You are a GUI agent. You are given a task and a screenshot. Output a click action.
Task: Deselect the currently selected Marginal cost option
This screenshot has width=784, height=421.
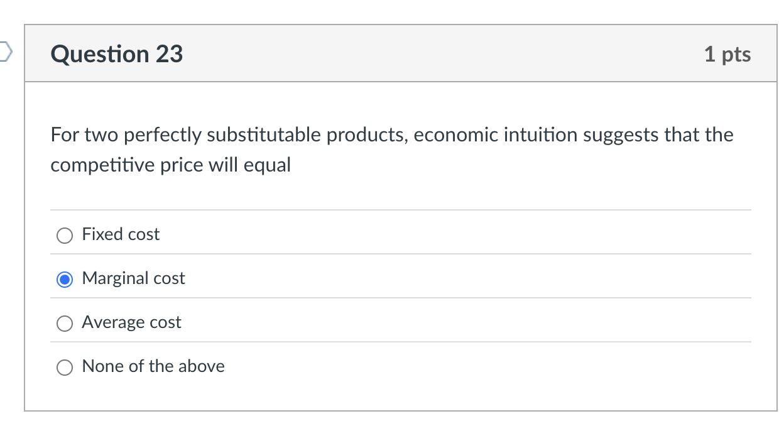(x=65, y=279)
